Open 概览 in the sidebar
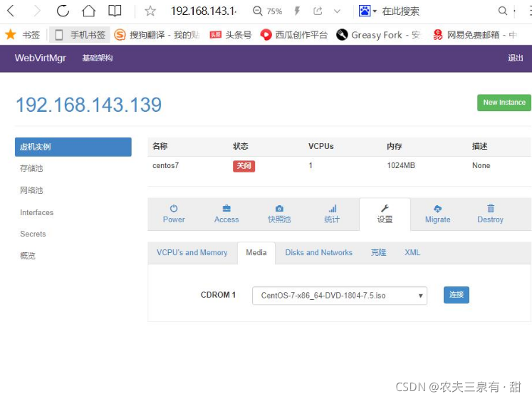Viewport: 532px width, 399px height. pyautogui.click(x=28, y=256)
